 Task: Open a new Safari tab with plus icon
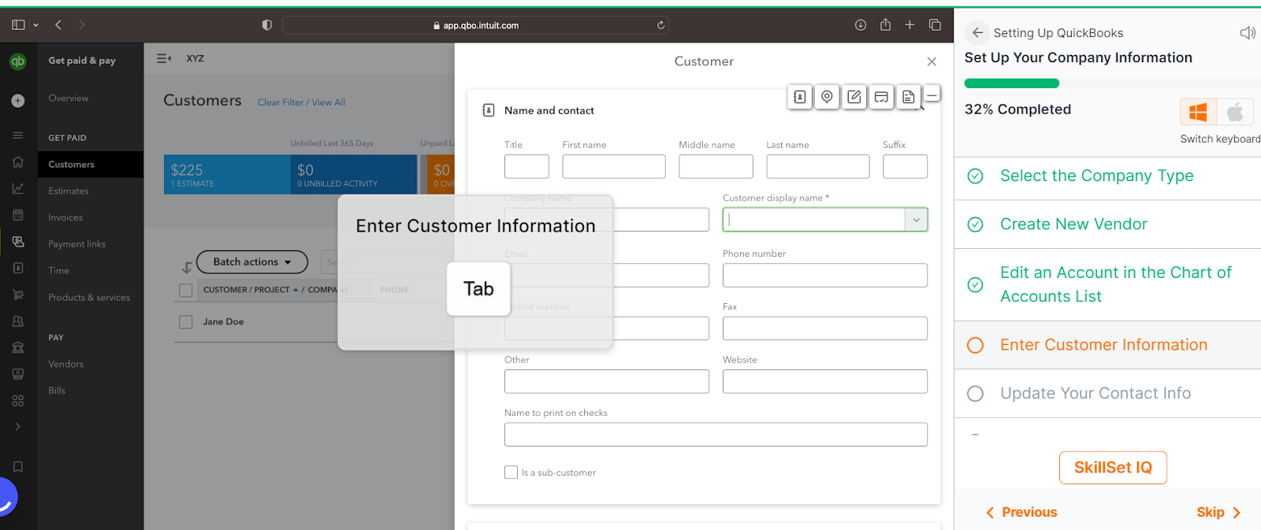point(909,25)
